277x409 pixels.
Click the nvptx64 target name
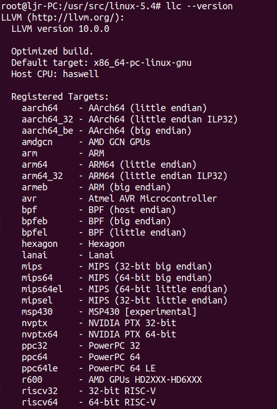[40, 334]
